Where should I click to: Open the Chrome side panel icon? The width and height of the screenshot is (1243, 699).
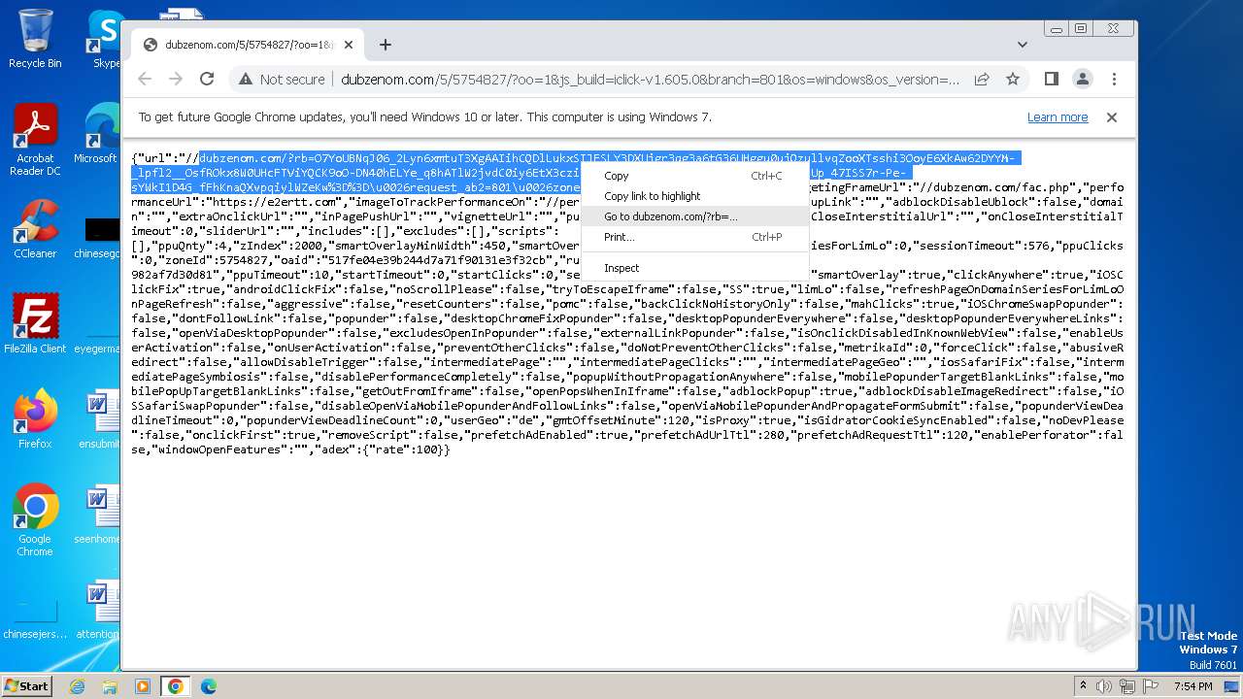[1051, 79]
